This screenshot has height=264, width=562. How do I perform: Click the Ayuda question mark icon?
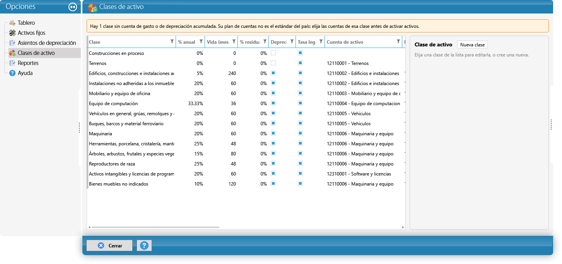pyautogui.click(x=12, y=73)
